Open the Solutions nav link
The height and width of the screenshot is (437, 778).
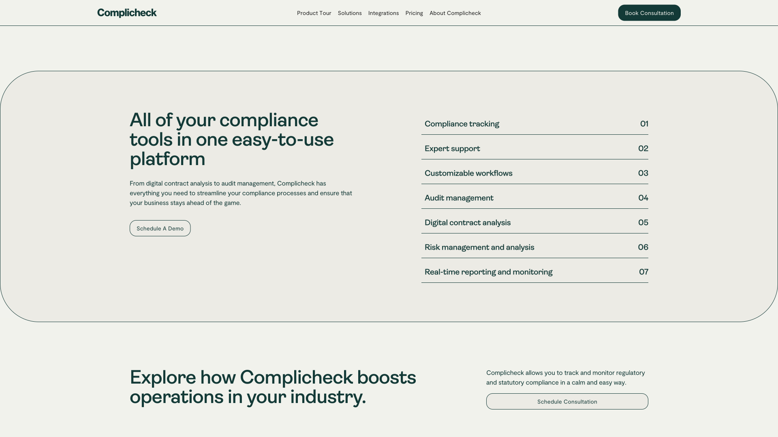click(350, 13)
